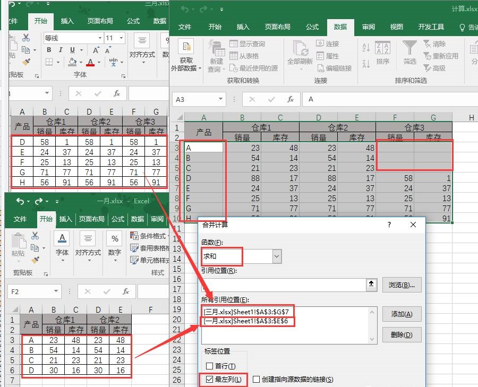The width and height of the screenshot is (478, 387).
Task: Click Italic in the 三月.xlsx window
Action: point(61,50)
